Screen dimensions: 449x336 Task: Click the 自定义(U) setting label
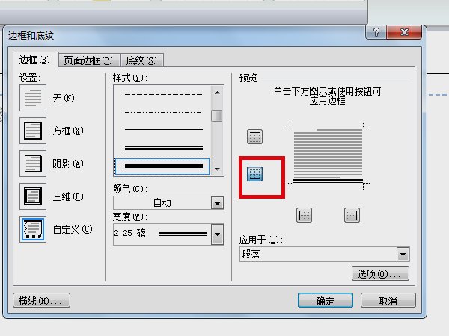[x=73, y=229]
